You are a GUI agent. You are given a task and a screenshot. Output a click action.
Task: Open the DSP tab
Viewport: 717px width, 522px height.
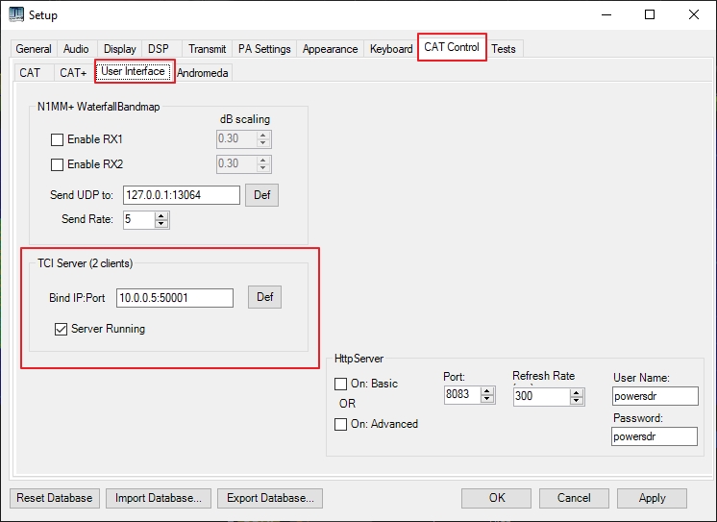point(158,49)
